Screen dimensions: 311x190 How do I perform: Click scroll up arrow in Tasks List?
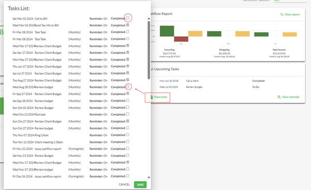(x=149, y=19)
